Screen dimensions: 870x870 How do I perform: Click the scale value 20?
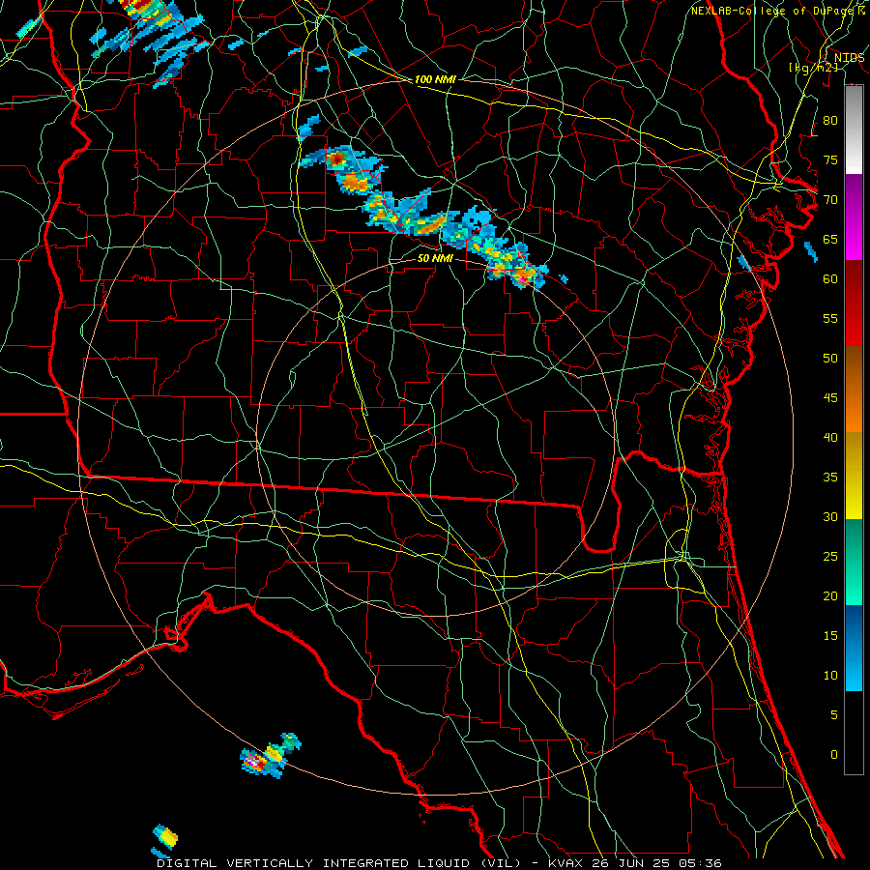[830, 595]
